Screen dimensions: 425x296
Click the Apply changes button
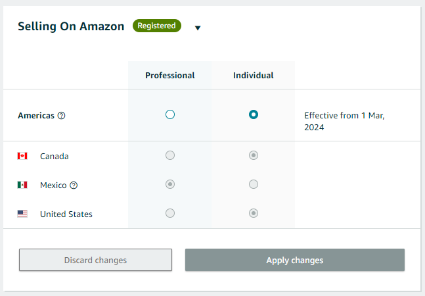pos(295,260)
